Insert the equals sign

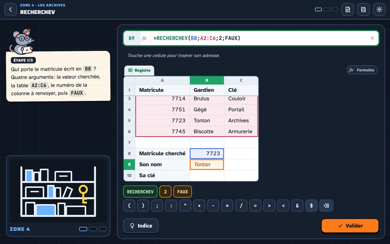click(255, 206)
